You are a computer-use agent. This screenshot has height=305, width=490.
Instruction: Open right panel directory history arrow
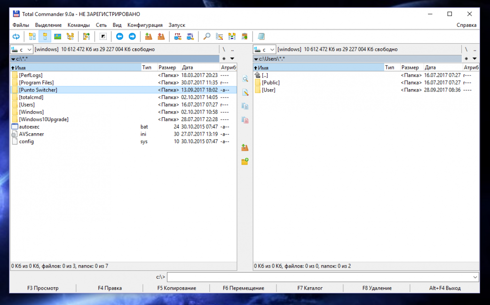pyautogui.click(x=474, y=59)
